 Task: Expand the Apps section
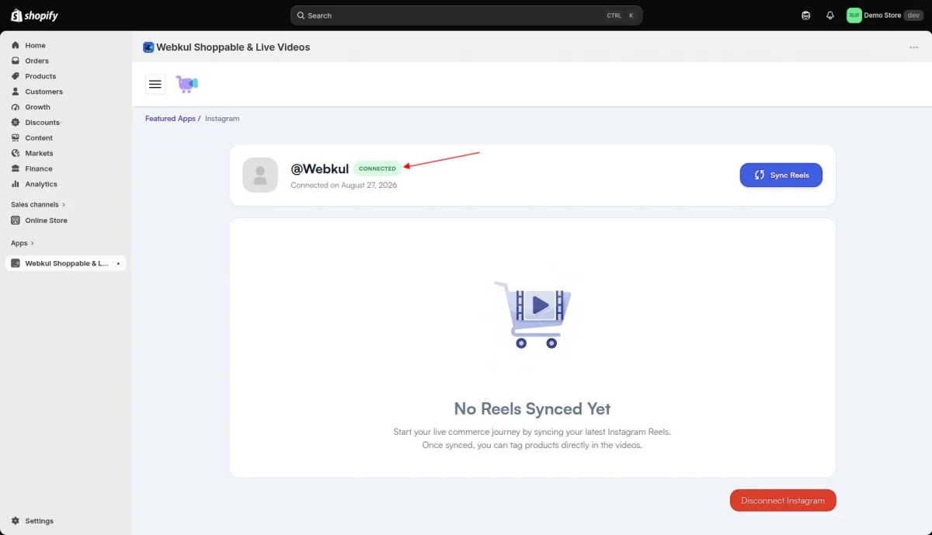pyautogui.click(x=23, y=243)
